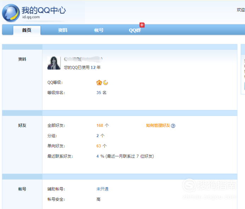Click the 帐号 section heading on left
The height and width of the screenshot is (209, 245).
pyautogui.click(x=22, y=189)
